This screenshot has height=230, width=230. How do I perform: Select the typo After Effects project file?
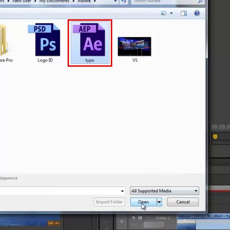point(90,42)
